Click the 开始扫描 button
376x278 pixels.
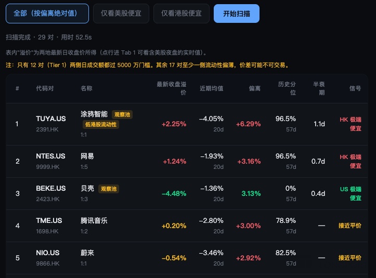237,14
